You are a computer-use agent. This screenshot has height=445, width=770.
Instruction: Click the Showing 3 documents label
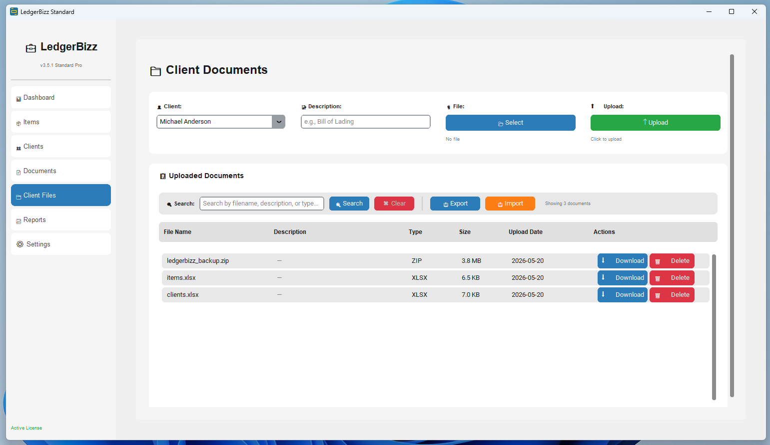click(x=568, y=204)
